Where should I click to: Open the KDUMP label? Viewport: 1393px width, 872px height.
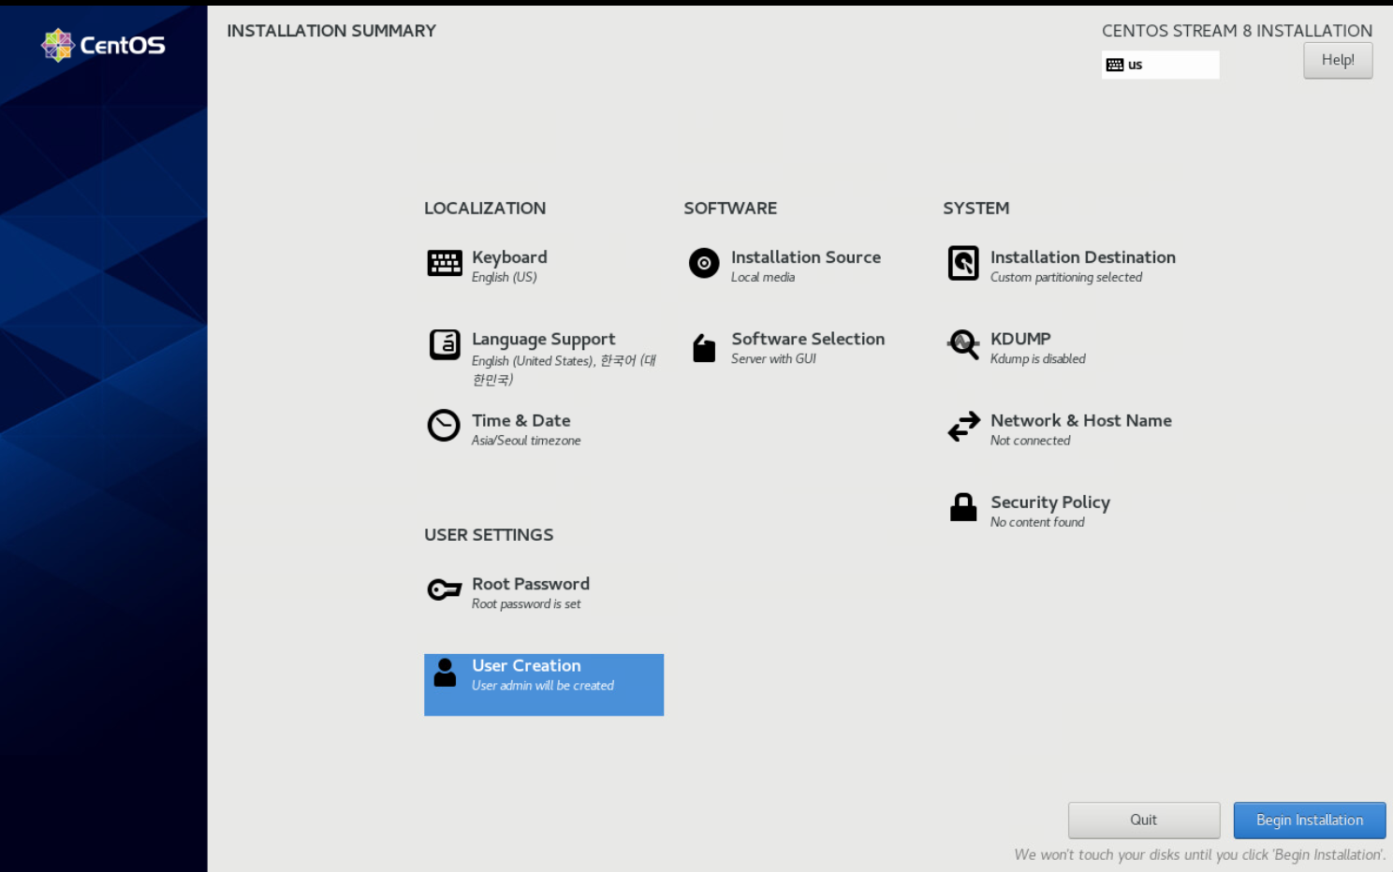point(1020,339)
